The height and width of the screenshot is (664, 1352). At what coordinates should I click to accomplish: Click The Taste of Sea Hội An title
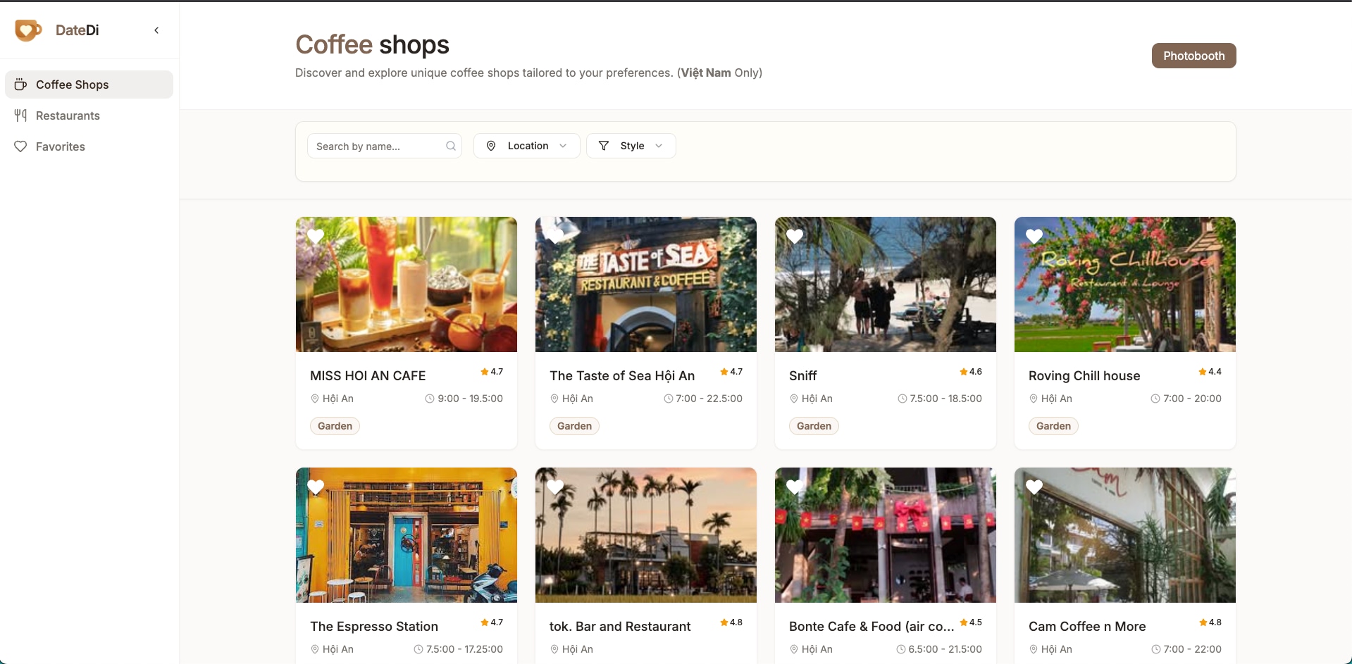622,376
